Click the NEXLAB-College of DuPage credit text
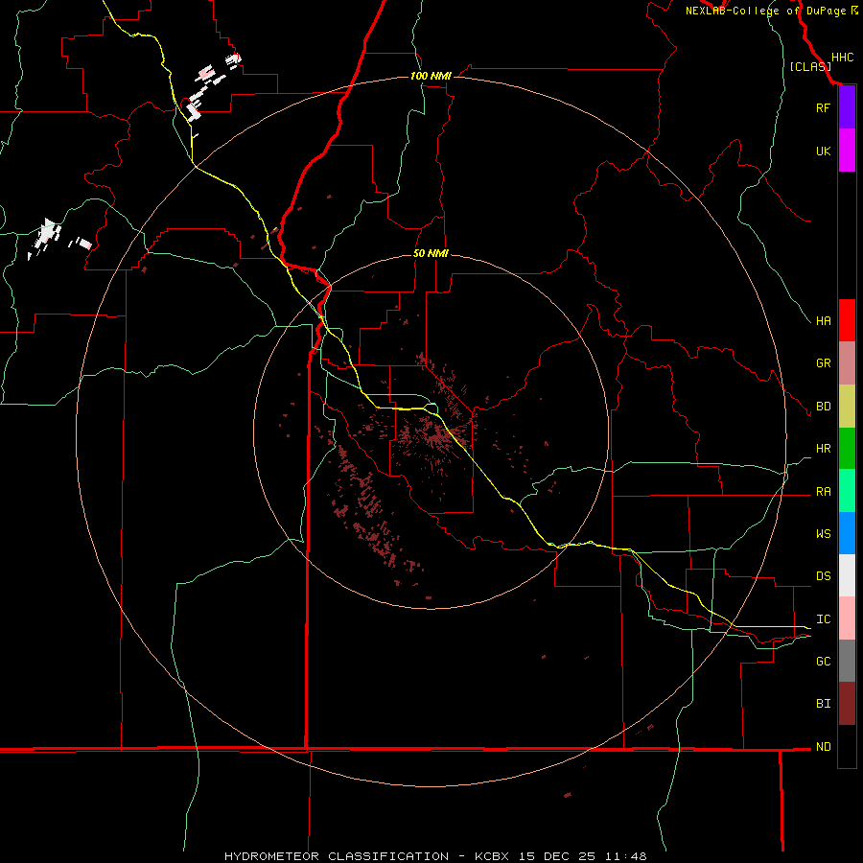Image resolution: width=863 pixels, height=863 pixels. pyautogui.click(x=766, y=11)
